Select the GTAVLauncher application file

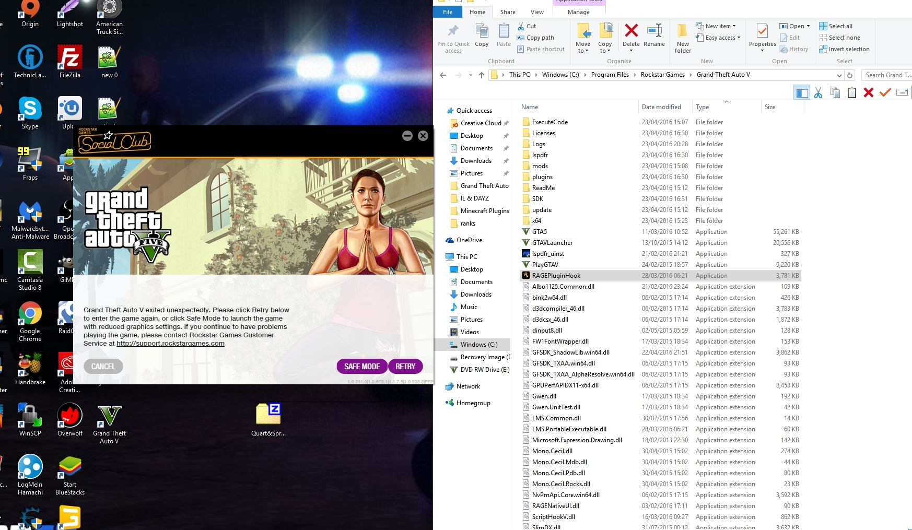[x=552, y=243]
